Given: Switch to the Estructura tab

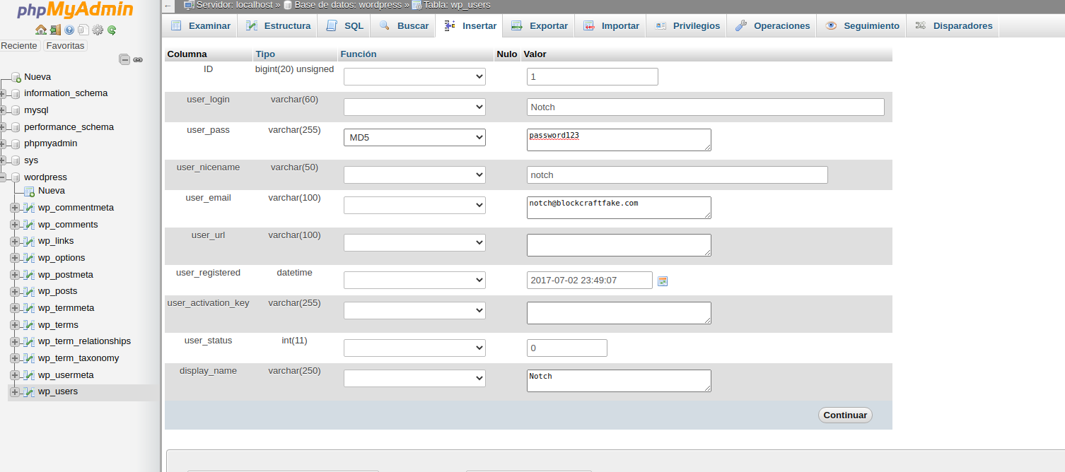Looking at the screenshot, I should click(x=278, y=25).
